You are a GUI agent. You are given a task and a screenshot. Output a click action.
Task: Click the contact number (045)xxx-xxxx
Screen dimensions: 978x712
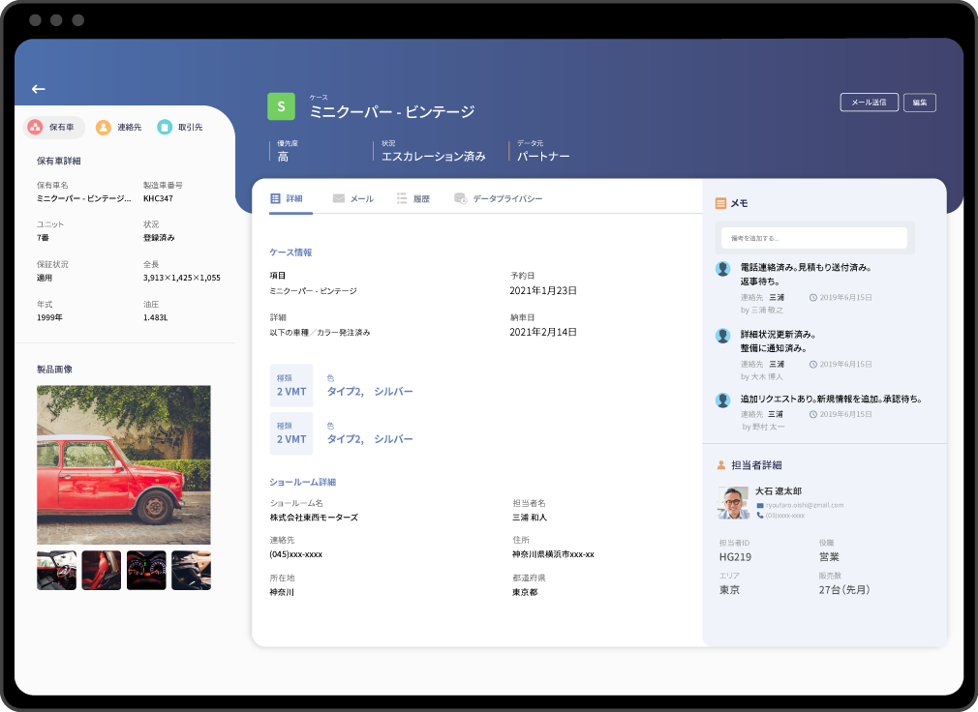click(295, 554)
